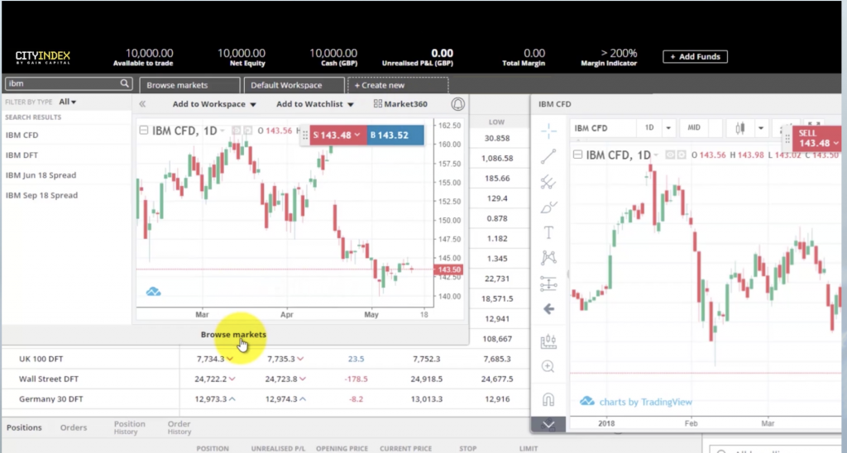Open the Position History tab
The height and width of the screenshot is (453, 847).
point(129,427)
